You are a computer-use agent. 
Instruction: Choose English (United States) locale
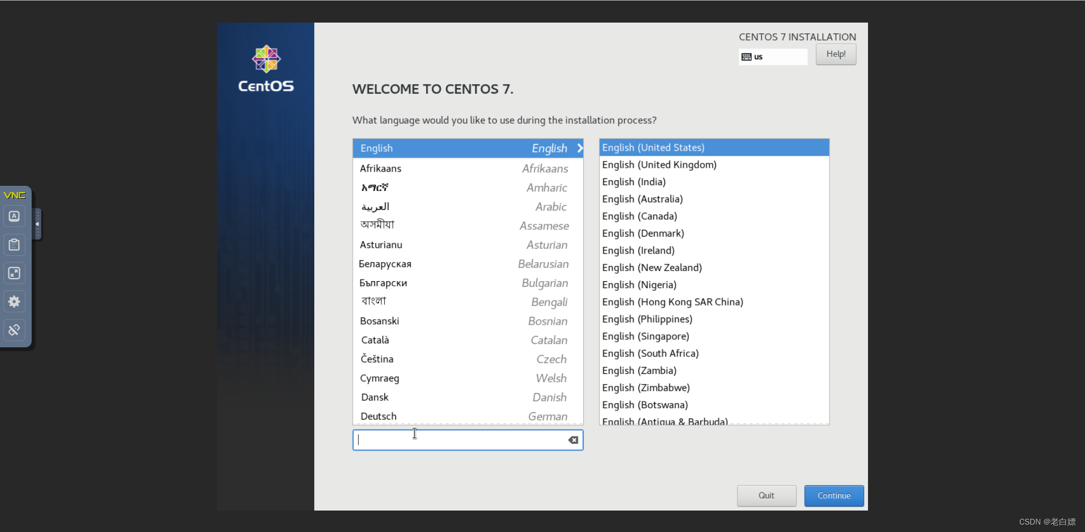pyautogui.click(x=714, y=147)
